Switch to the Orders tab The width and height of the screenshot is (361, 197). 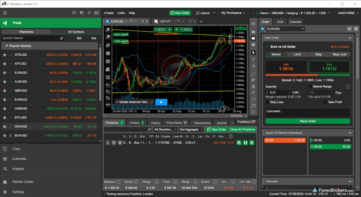[x=137, y=123]
